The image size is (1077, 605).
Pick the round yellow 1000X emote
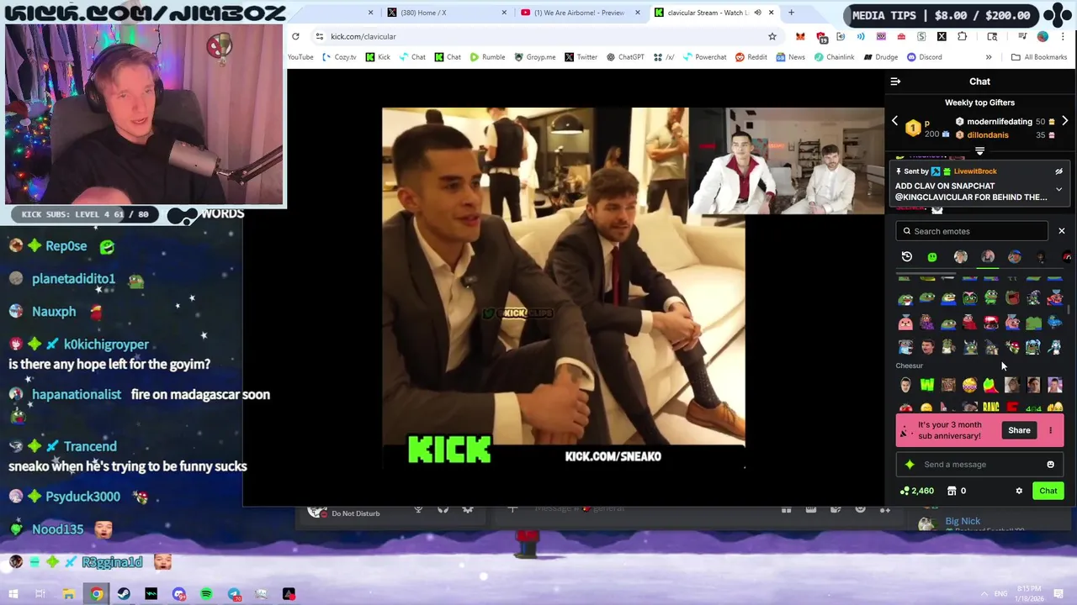(x=969, y=385)
